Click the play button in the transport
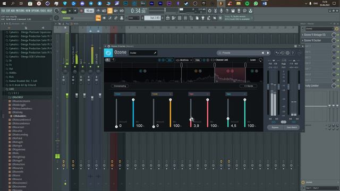The width and height of the screenshot is (340, 191). point(70,11)
